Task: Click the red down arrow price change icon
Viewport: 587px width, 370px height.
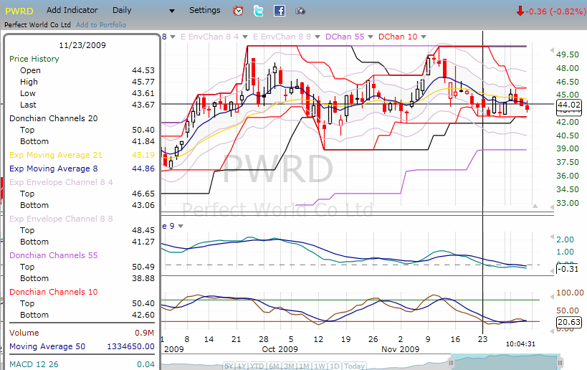Action: pos(520,11)
